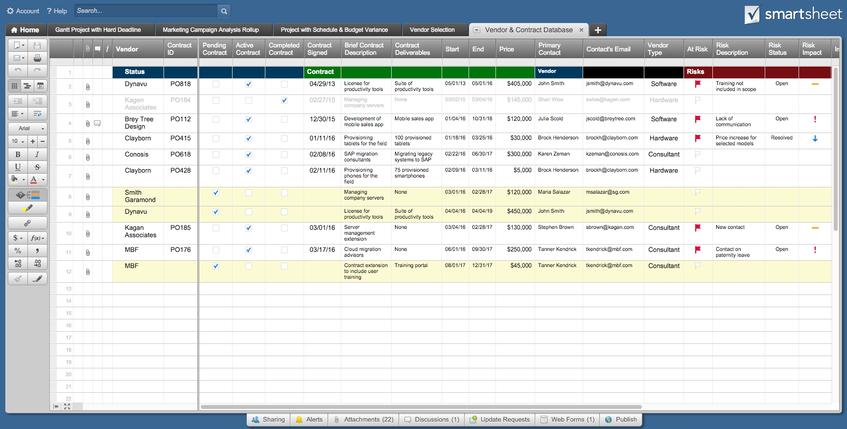The image size is (847, 429).
Task: Open Gantt Project with Hard Deadline tab
Action: pyautogui.click(x=98, y=30)
